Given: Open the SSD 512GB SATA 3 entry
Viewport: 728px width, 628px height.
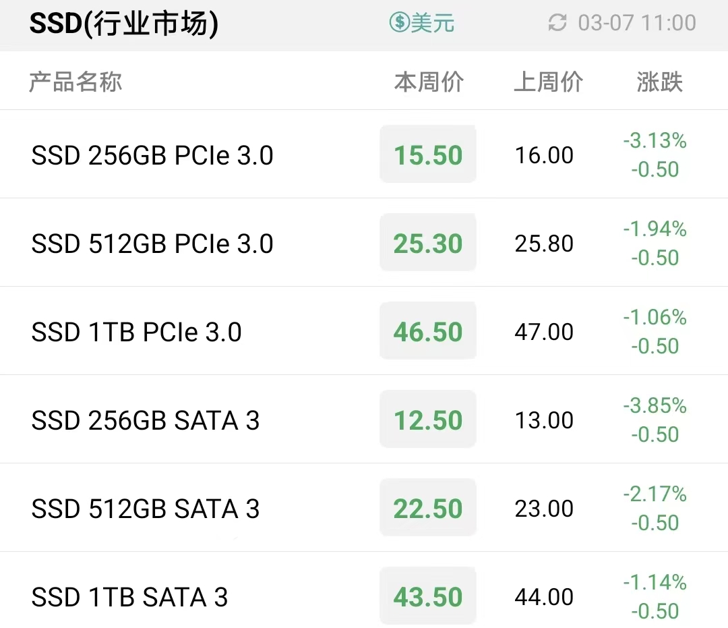Looking at the screenshot, I should pos(364,508).
